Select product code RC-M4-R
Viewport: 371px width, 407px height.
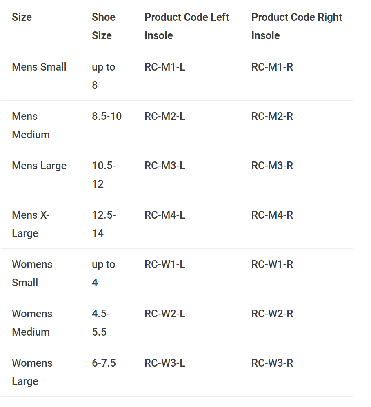click(272, 215)
